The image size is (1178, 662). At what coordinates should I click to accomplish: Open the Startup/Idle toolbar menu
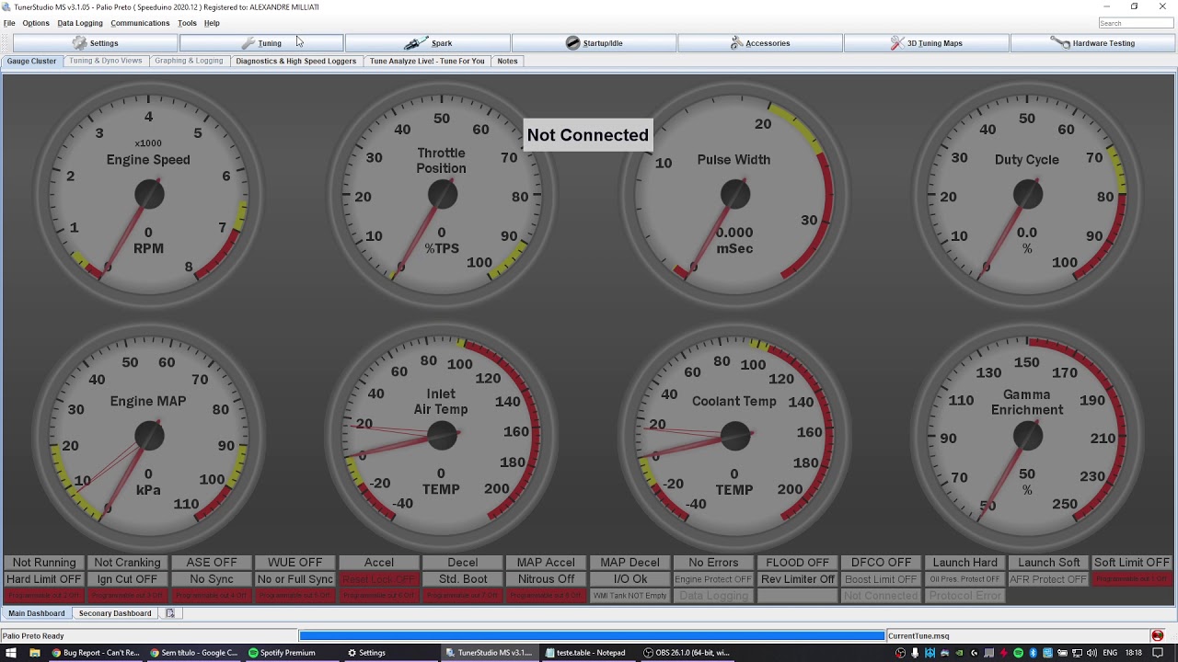point(595,43)
